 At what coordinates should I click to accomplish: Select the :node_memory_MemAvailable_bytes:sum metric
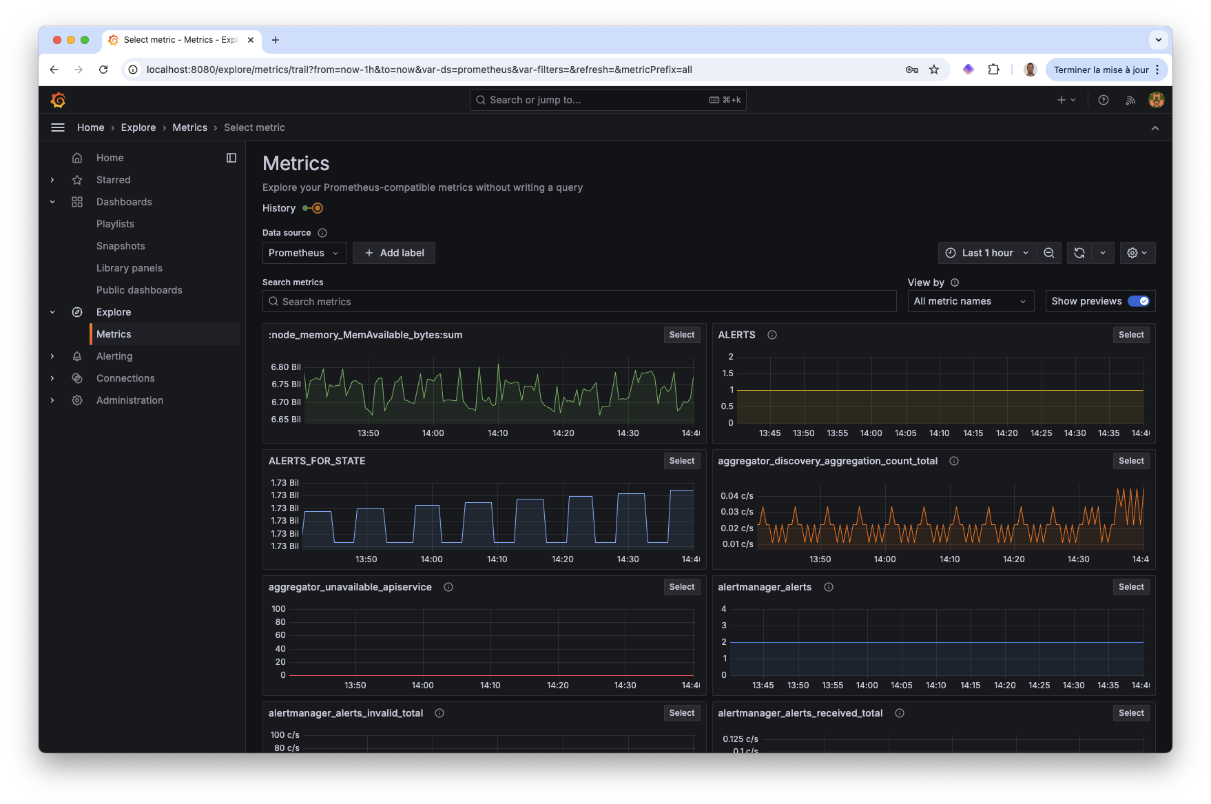[x=681, y=335]
